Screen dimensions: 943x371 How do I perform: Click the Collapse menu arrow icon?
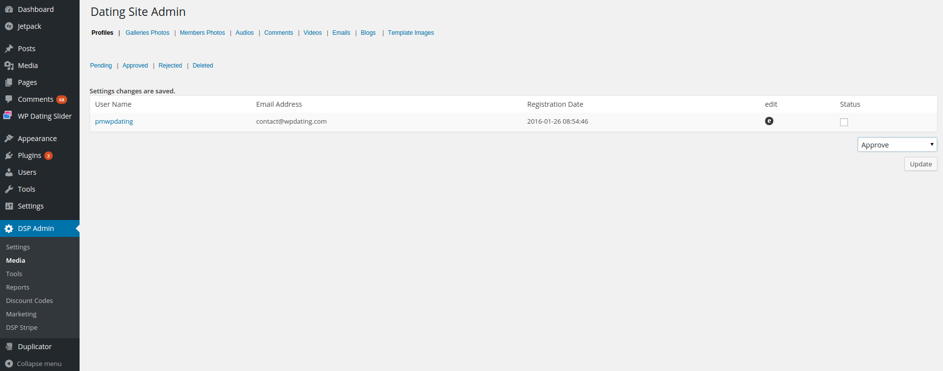pyautogui.click(x=9, y=364)
